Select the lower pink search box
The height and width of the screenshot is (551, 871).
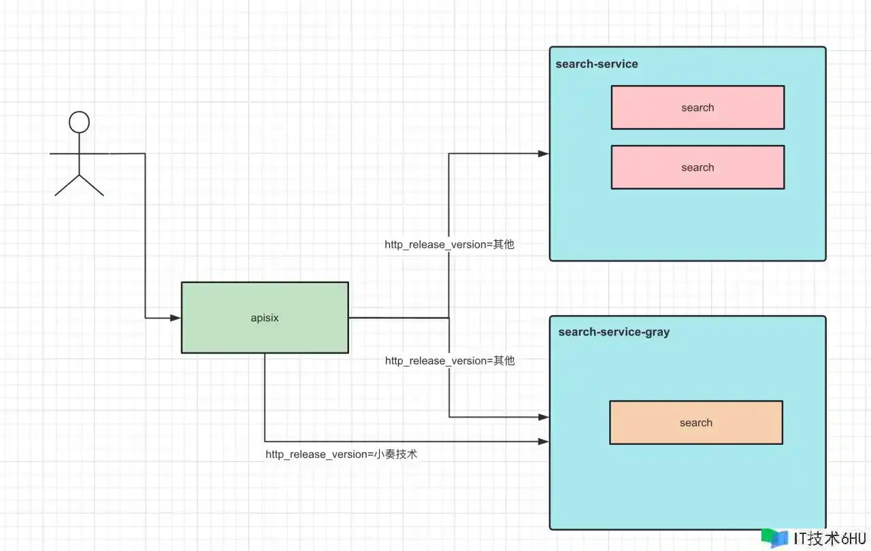pos(697,167)
